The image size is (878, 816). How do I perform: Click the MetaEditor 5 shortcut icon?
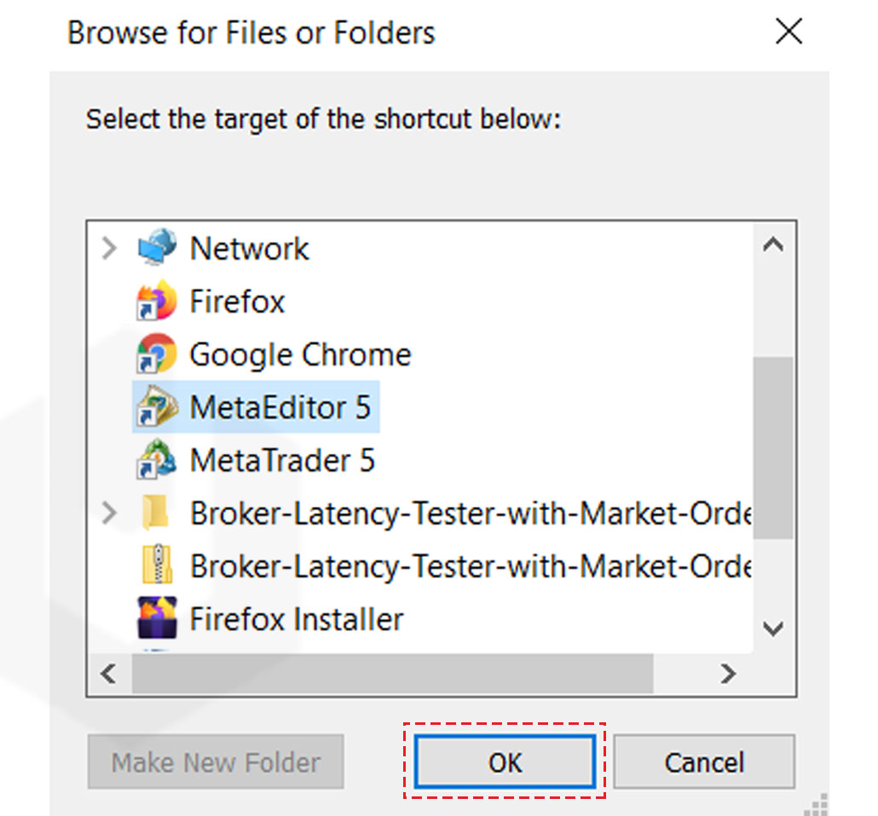point(156,407)
